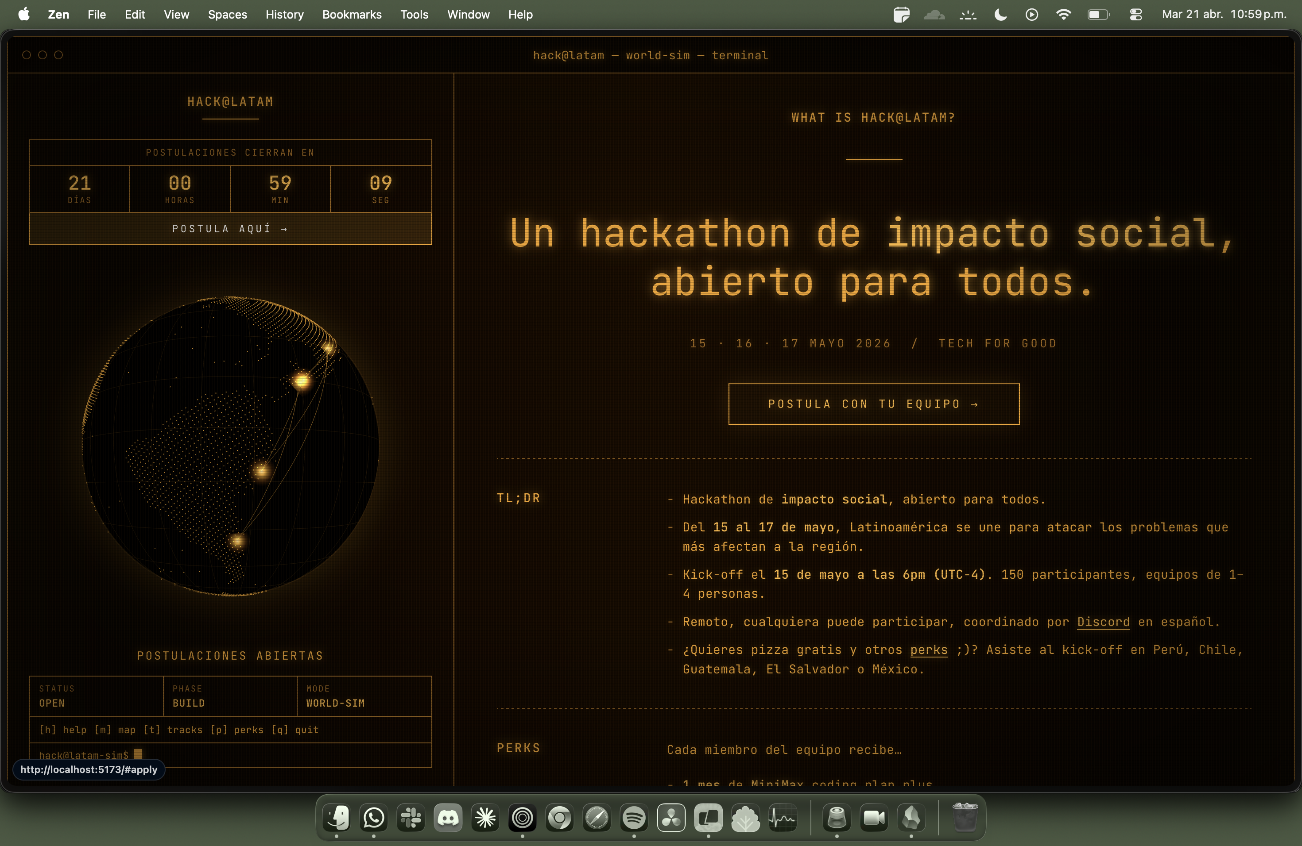Open the Trash in dock
The height and width of the screenshot is (846, 1302).
pyautogui.click(x=965, y=817)
